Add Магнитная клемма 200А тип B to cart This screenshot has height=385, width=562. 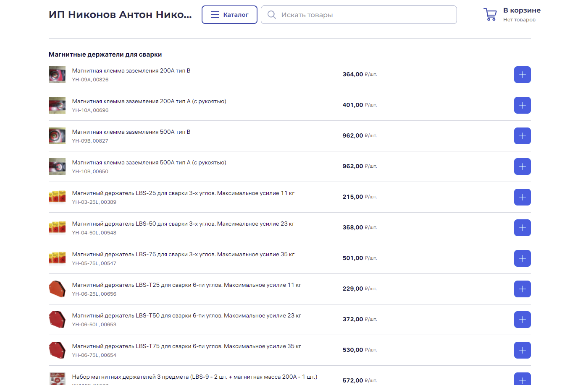pos(522,75)
